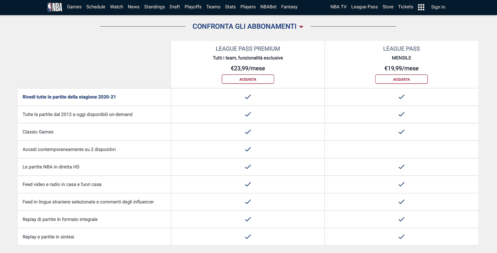Open the Games menu item
This screenshot has height=253, width=497.
pyautogui.click(x=74, y=7)
